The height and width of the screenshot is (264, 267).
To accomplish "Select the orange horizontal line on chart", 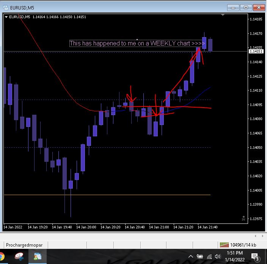I will tap(107, 195).
